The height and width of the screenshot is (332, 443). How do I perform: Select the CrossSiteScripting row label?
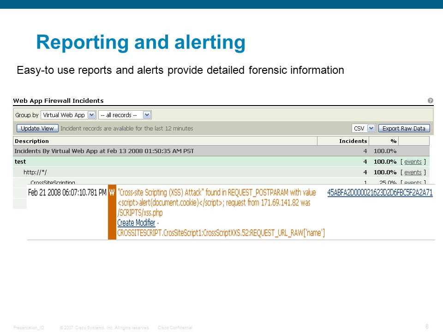(53, 183)
